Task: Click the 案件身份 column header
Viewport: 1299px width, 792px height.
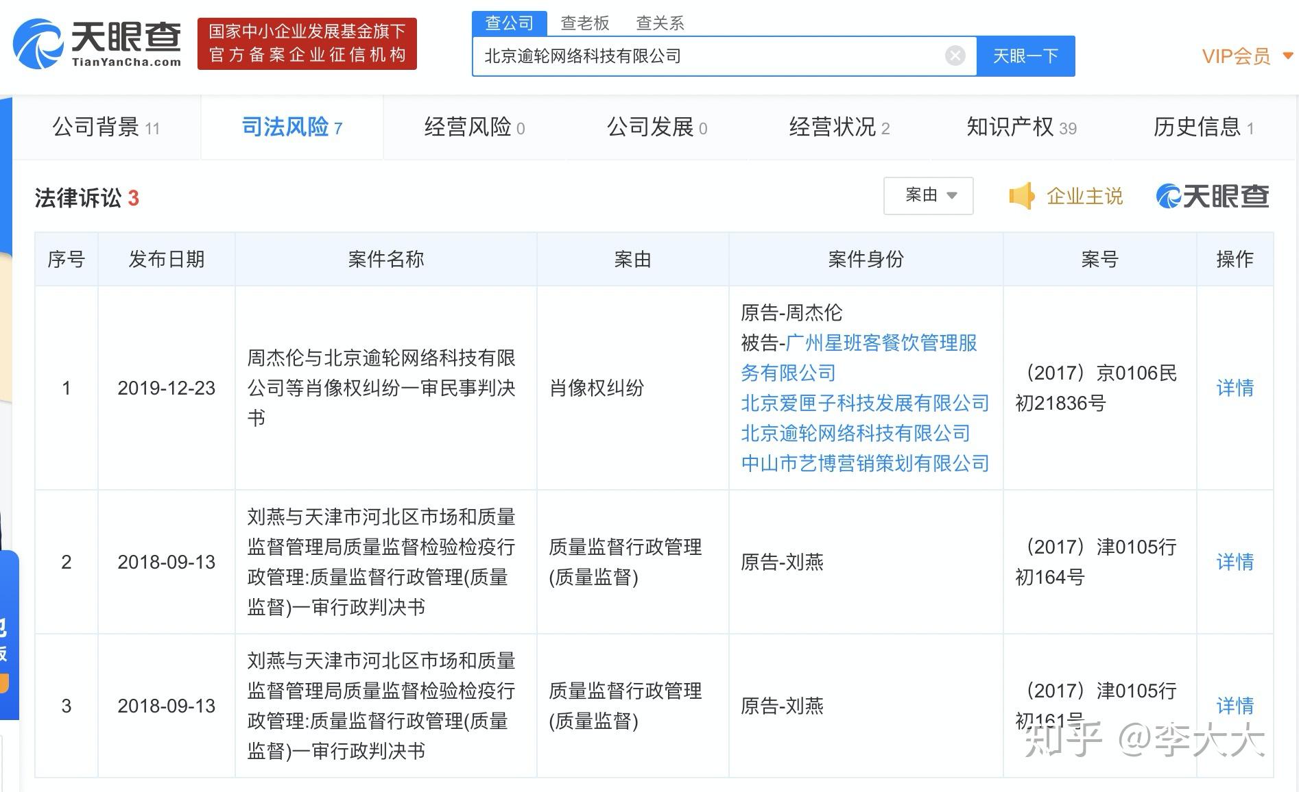Action: click(866, 259)
